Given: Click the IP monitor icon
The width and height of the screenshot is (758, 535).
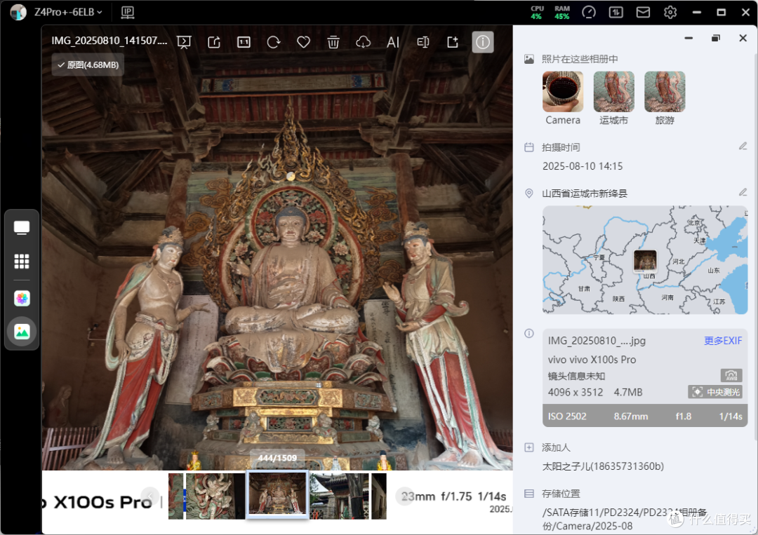Looking at the screenshot, I should (128, 12).
